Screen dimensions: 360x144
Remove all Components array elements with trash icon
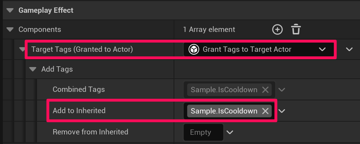coord(296,30)
